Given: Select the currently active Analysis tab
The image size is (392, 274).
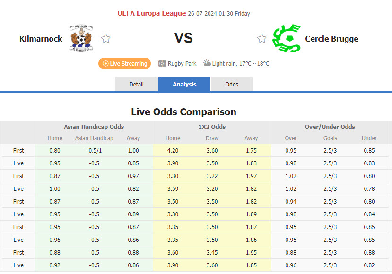Looking at the screenshot, I should (184, 84).
